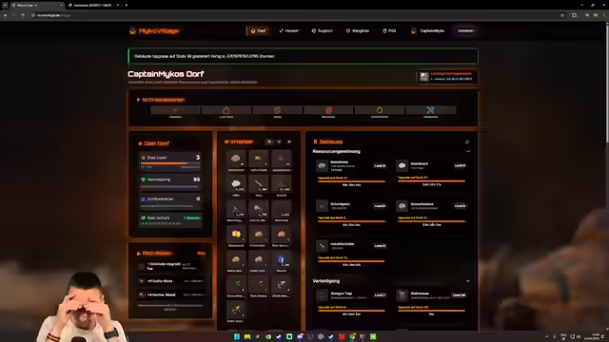Click the green Gebäude-Upgrade notification banner
The width and height of the screenshot is (609, 342).
click(303, 56)
